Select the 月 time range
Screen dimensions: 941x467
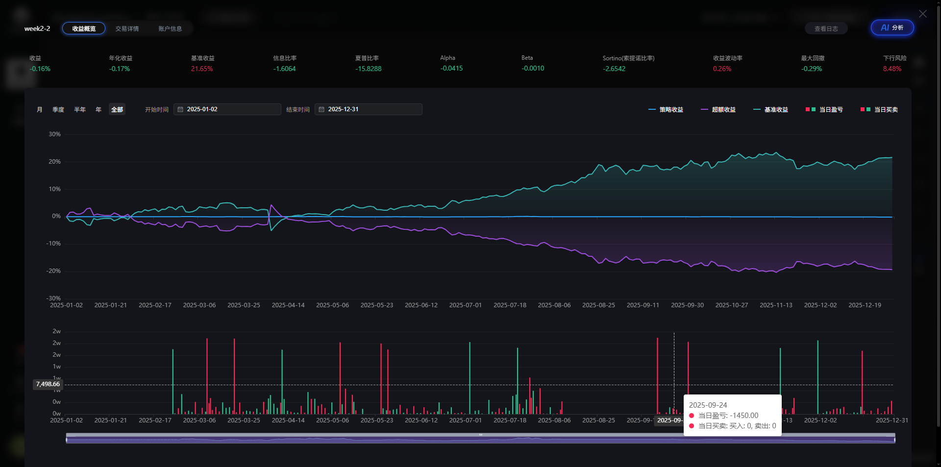click(x=40, y=109)
